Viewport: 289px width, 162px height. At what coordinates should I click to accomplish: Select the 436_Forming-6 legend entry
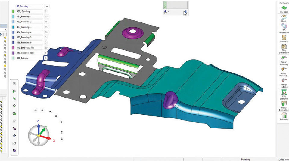[x=29, y=42]
